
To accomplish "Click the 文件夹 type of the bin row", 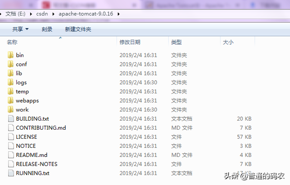I will coord(179,55).
